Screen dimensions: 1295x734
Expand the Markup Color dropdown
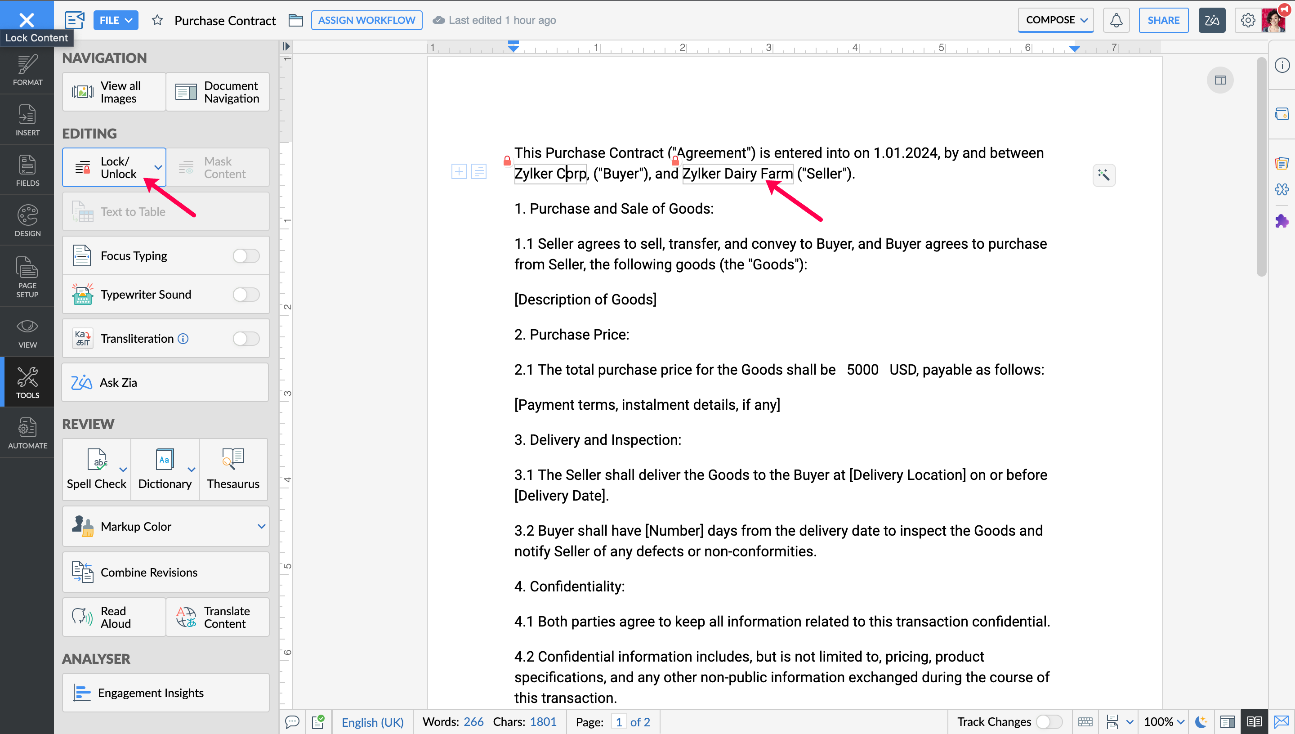click(261, 526)
